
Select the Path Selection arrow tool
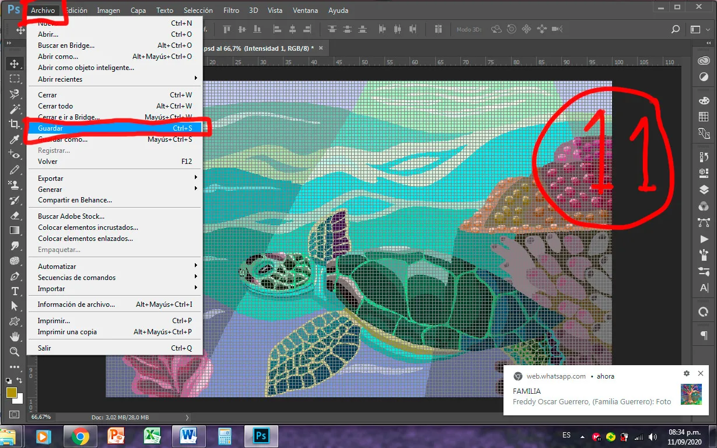pos(15,306)
